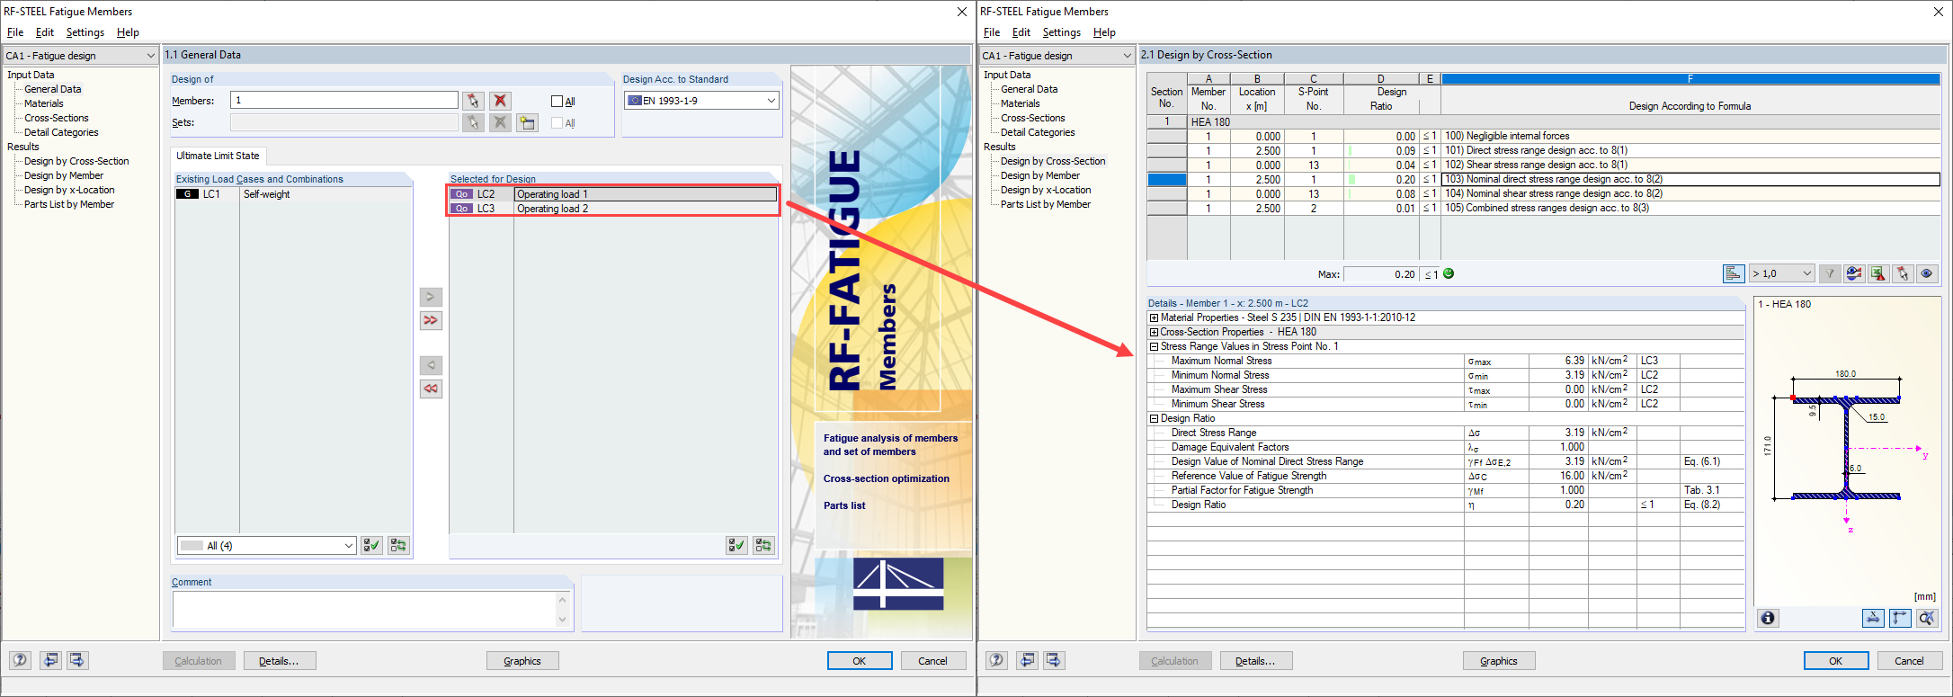Open the Settings menu in left window
Viewport: 1953px width, 697px height.
coord(85,32)
